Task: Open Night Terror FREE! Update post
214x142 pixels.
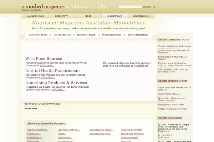Action: pos(172,58)
